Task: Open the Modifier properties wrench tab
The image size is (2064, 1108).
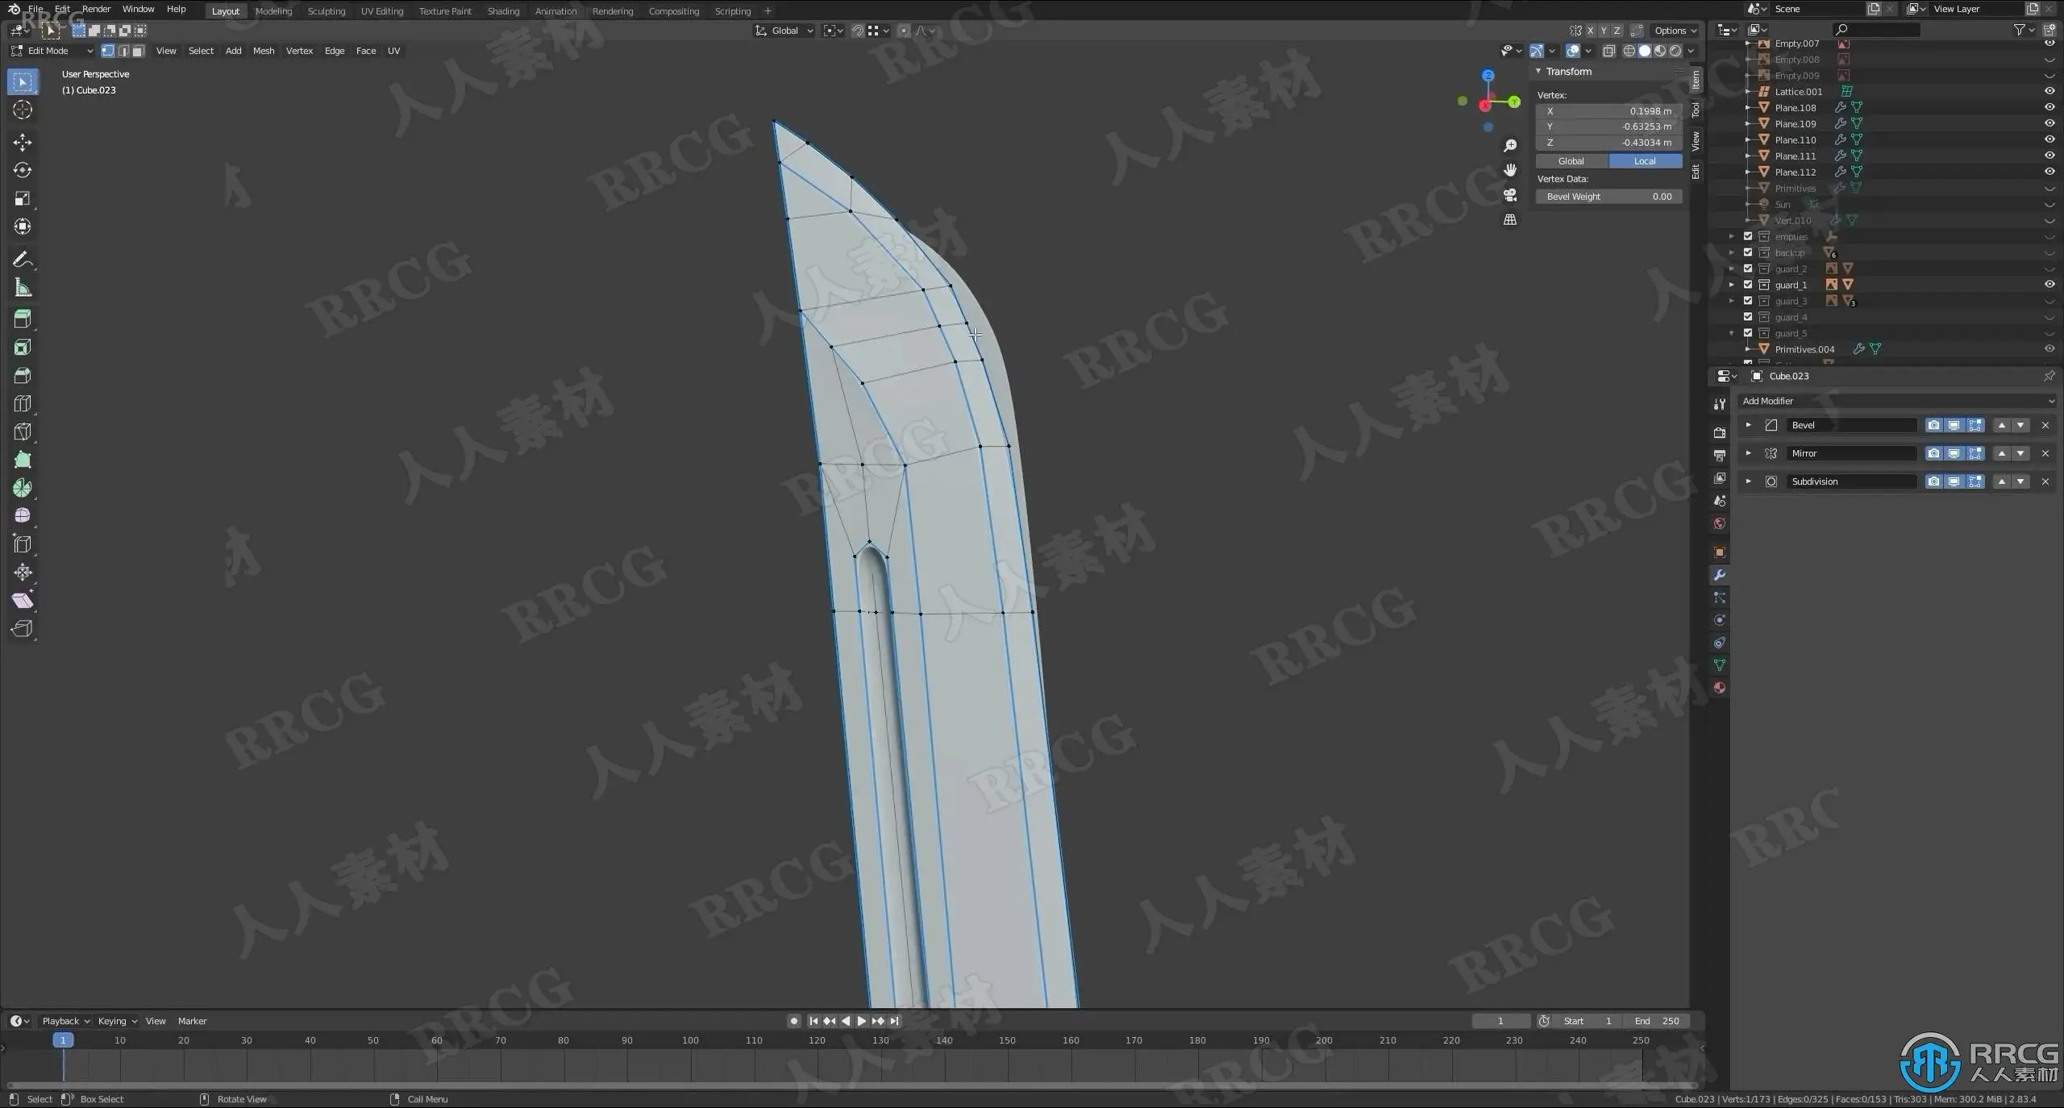Action: pyautogui.click(x=1720, y=575)
